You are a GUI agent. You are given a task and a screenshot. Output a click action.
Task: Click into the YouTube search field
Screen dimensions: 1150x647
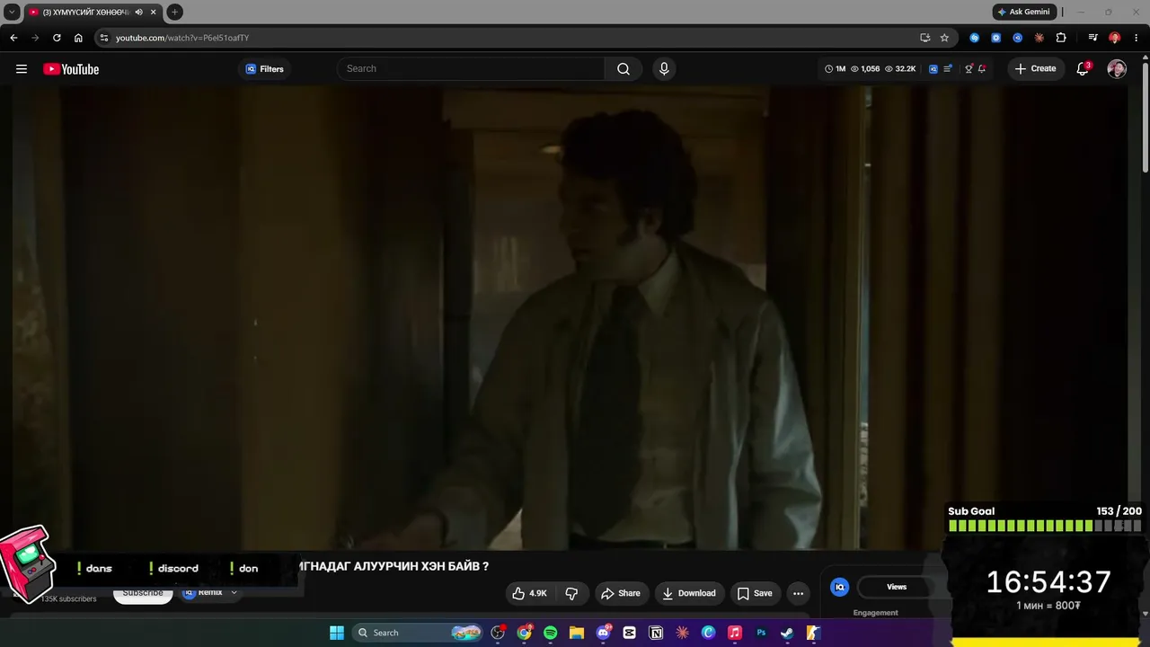(472, 69)
